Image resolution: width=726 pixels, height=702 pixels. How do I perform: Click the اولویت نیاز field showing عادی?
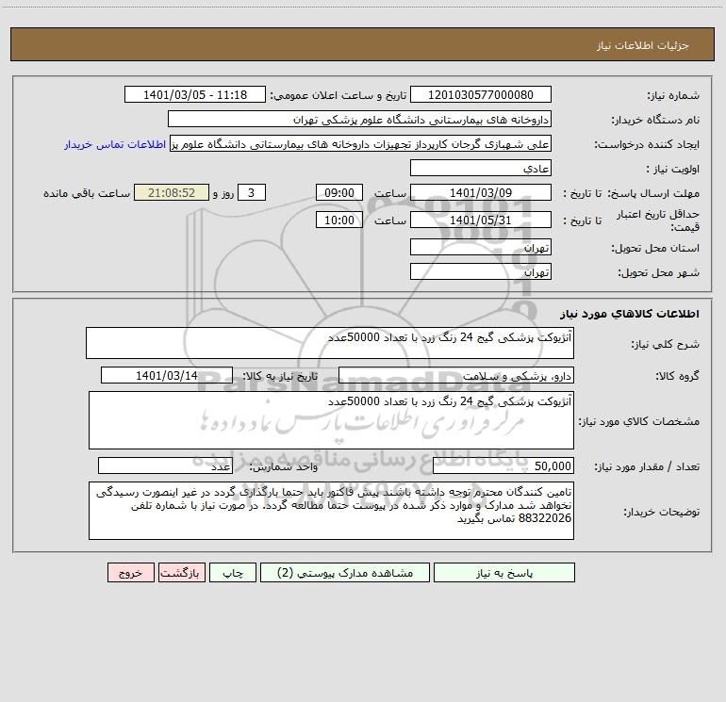tap(481, 168)
